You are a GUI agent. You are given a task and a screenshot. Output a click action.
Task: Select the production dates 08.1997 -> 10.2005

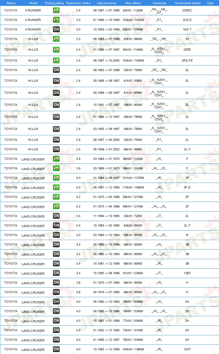click(106, 60)
